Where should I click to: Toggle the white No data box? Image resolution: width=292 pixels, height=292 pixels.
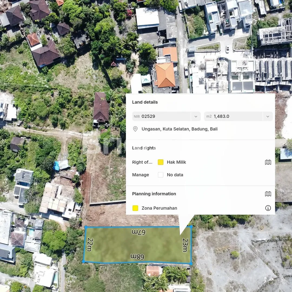tap(161, 175)
